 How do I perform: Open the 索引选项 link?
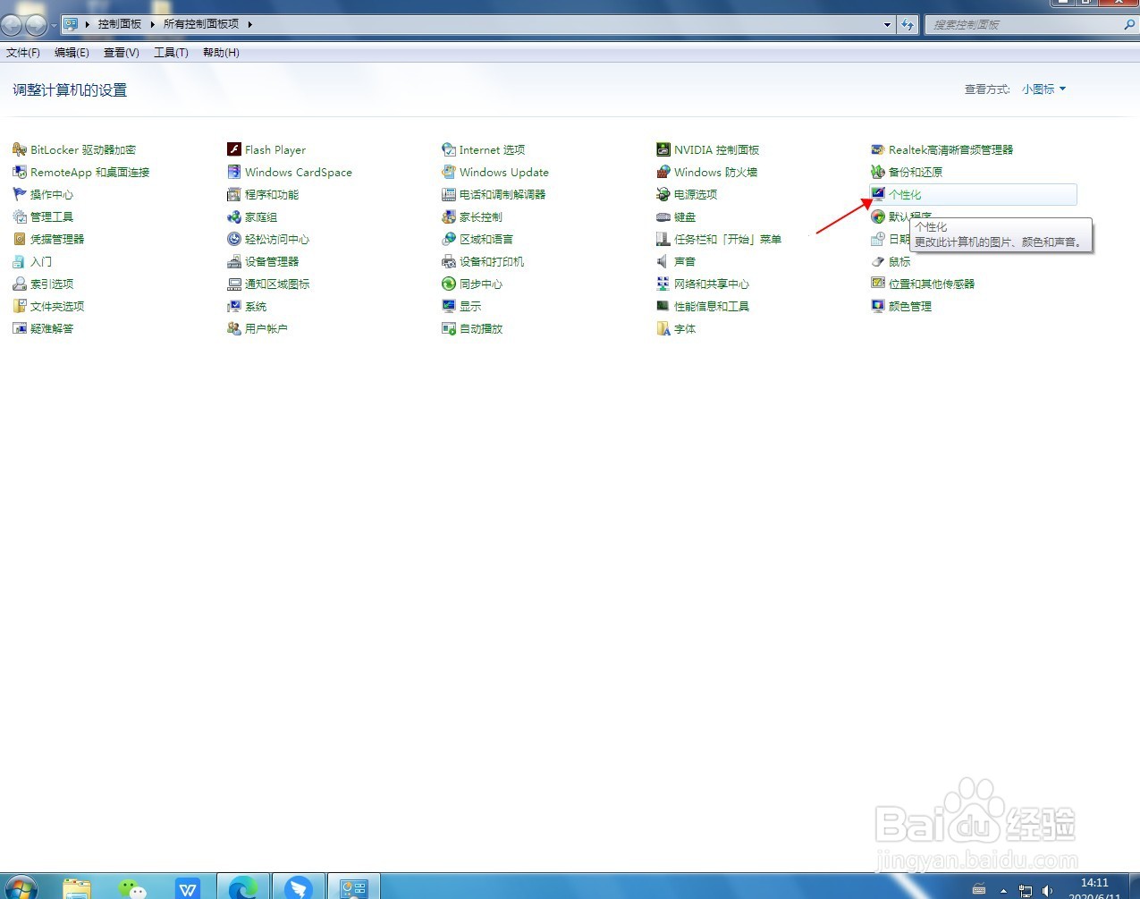52,284
